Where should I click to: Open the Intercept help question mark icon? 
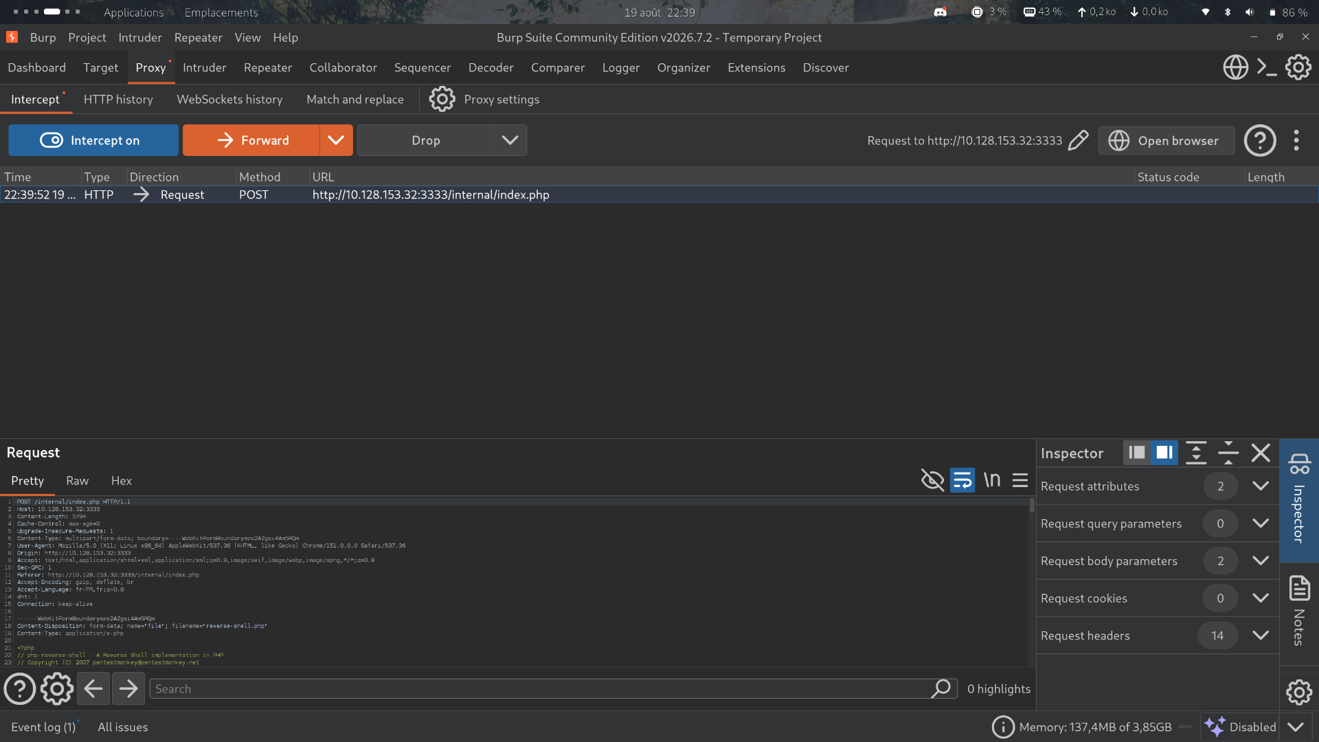click(x=1260, y=140)
